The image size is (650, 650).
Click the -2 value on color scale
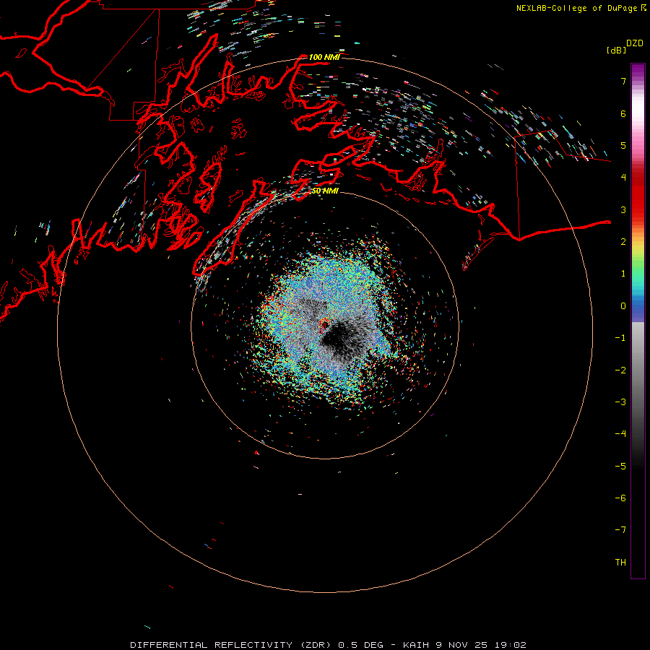pos(620,370)
